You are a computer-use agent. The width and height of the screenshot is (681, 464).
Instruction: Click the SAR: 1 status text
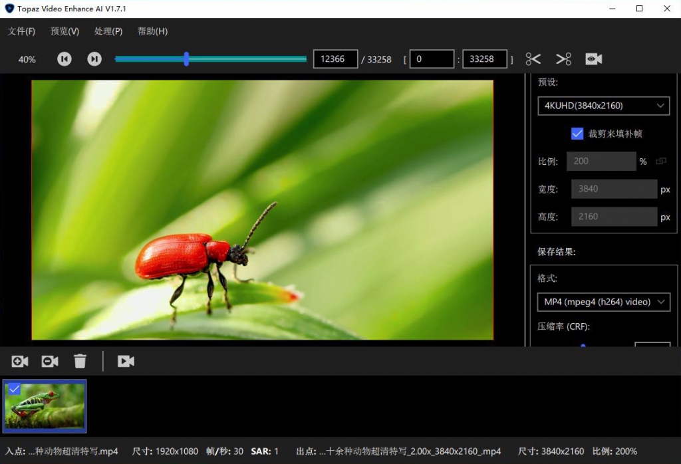[x=265, y=451]
